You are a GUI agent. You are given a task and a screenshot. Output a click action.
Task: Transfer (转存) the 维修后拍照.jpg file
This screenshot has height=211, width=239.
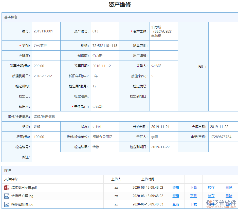click(211, 196)
